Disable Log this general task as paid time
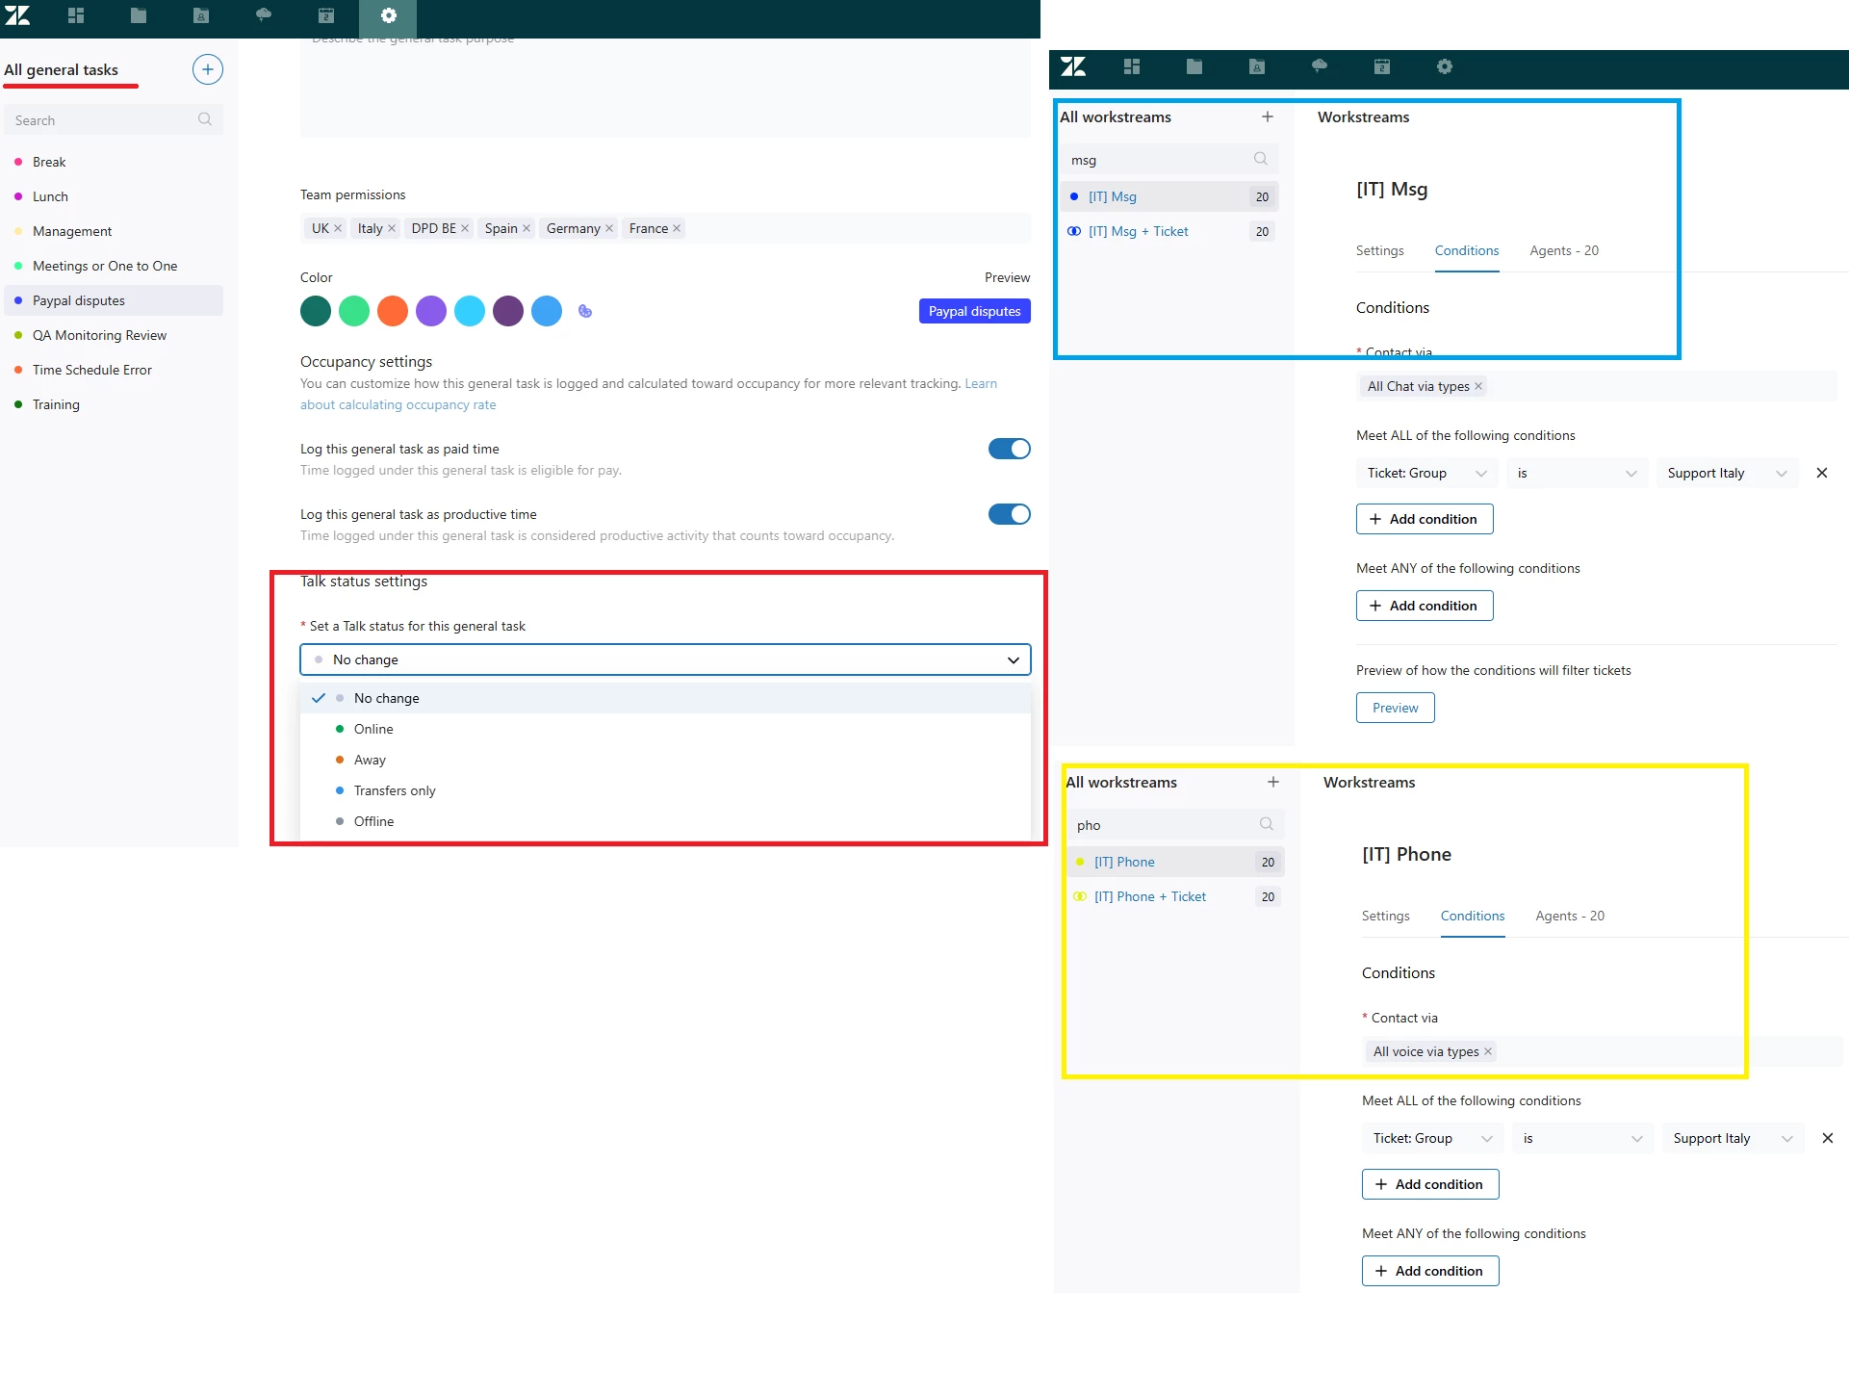The height and width of the screenshot is (1396, 1849). point(1009,449)
